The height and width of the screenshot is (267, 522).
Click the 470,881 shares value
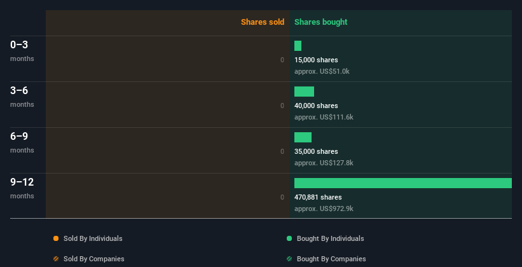(318, 197)
